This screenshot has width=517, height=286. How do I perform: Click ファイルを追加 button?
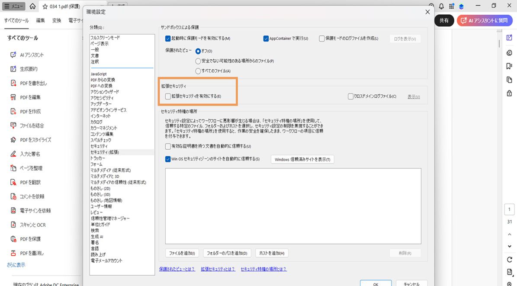pos(182,253)
